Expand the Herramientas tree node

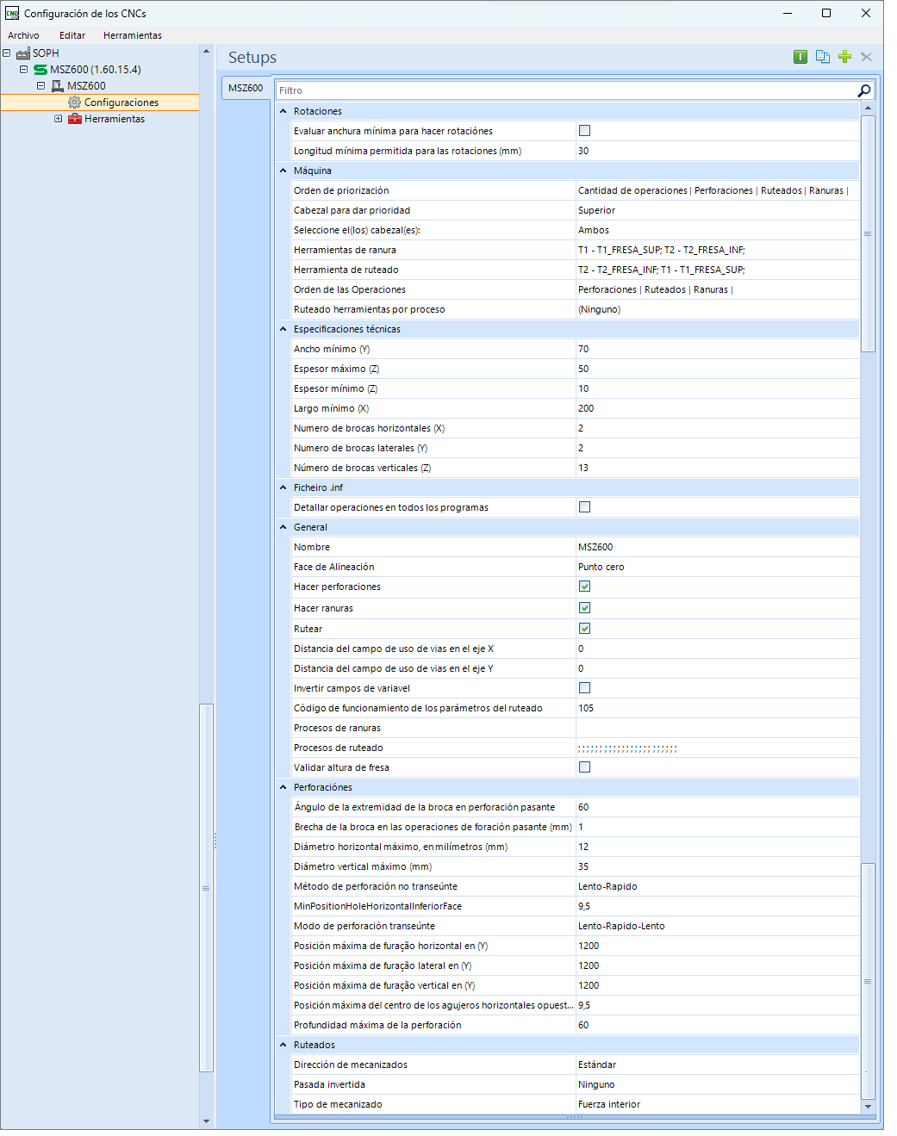point(58,119)
